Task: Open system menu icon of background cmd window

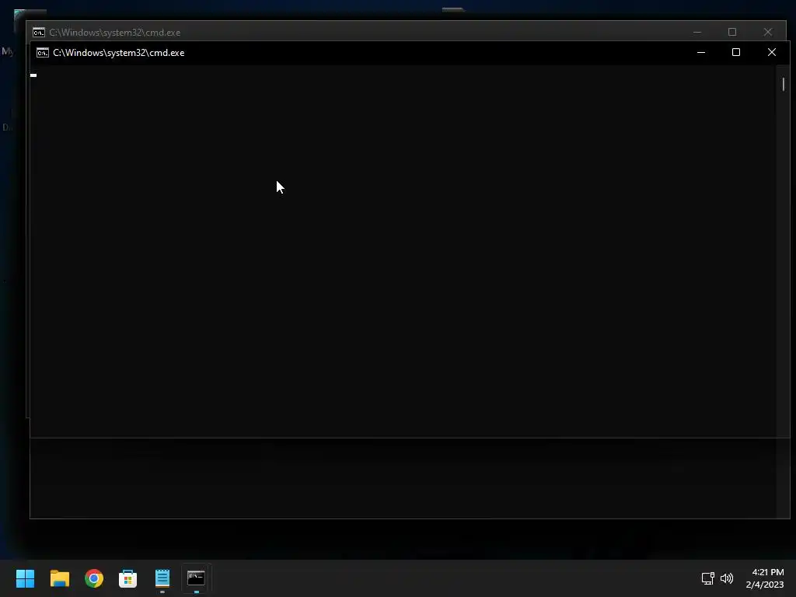Action: pyautogui.click(x=39, y=33)
